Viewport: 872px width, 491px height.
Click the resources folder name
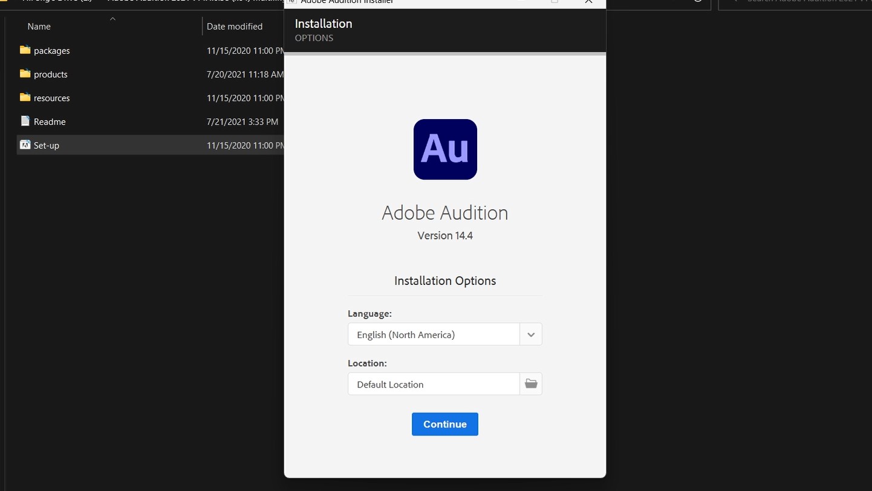pos(52,98)
